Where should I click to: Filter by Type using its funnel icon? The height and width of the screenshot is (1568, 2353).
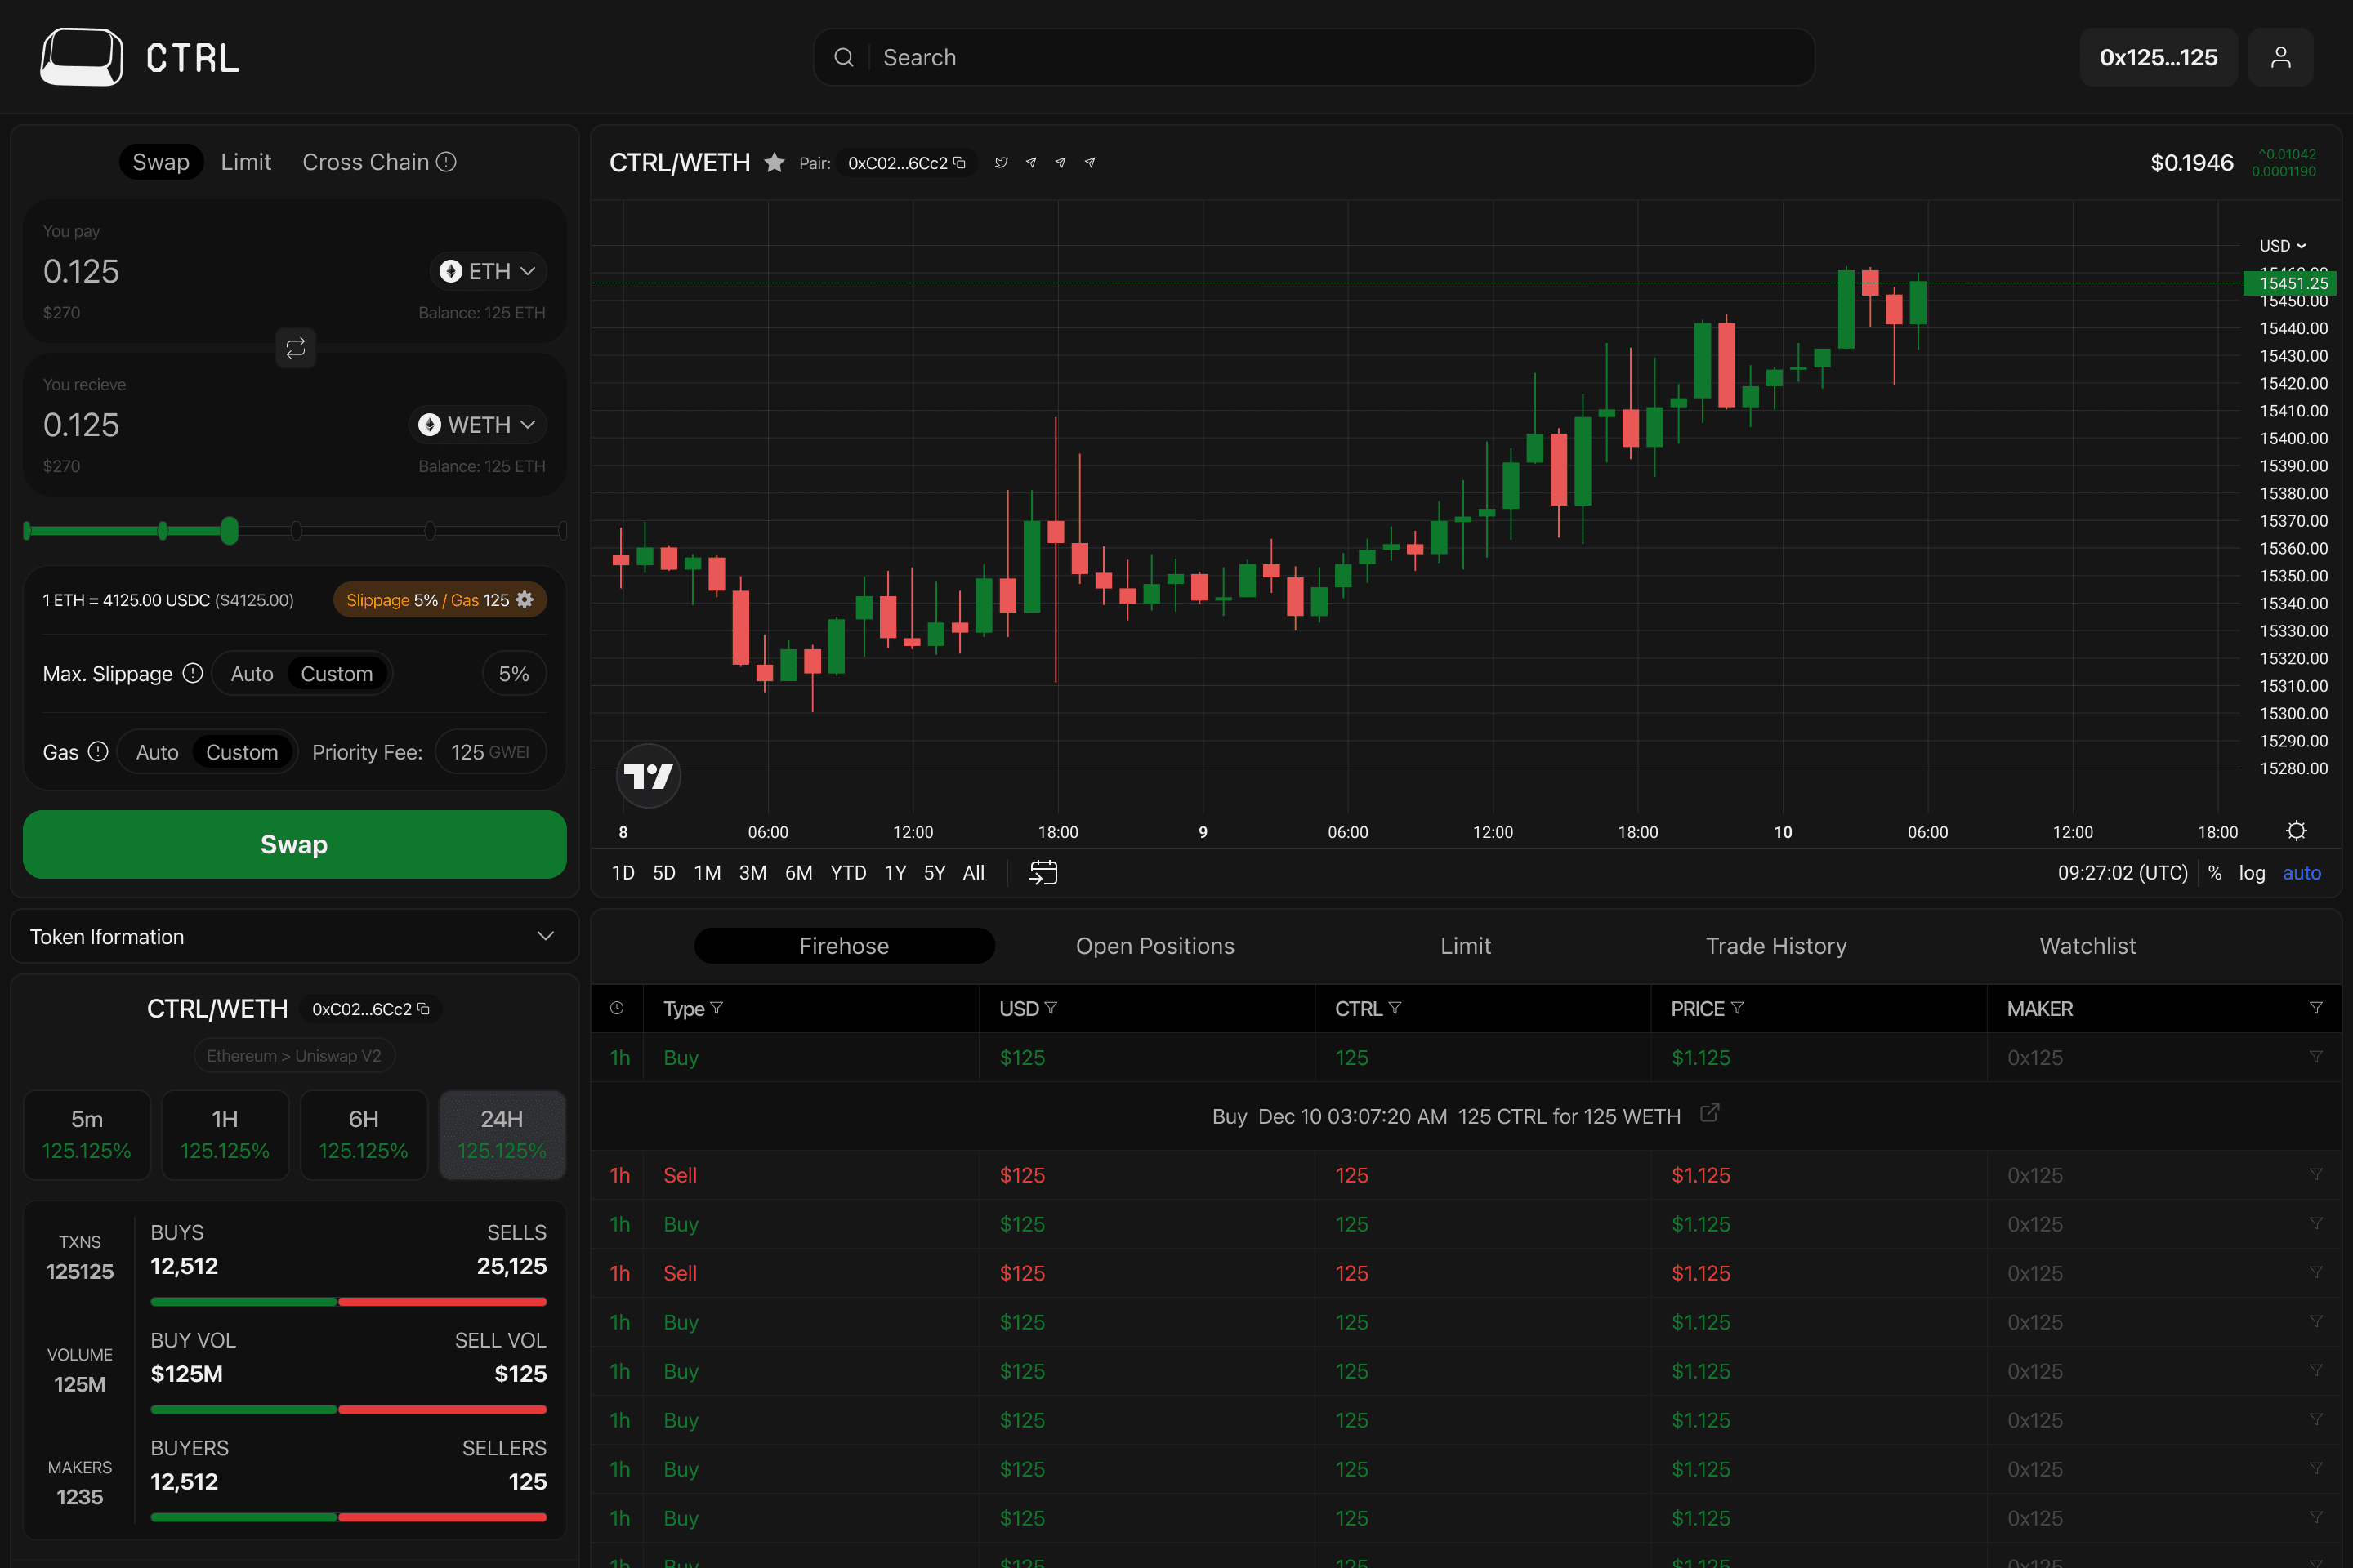(x=717, y=1008)
